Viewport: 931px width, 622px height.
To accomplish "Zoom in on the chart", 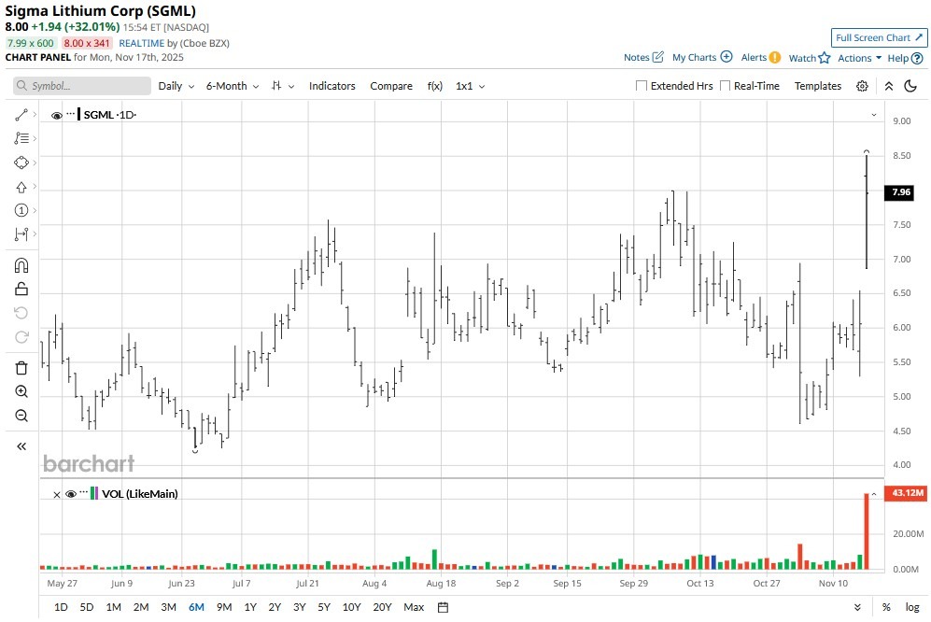I will pyautogui.click(x=21, y=391).
